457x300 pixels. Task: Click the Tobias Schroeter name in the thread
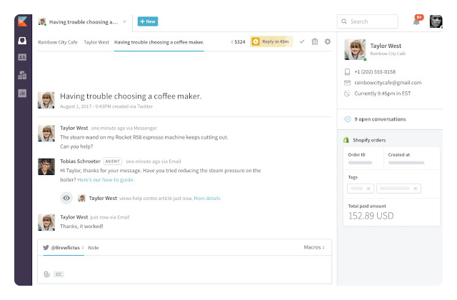click(80, 161)
